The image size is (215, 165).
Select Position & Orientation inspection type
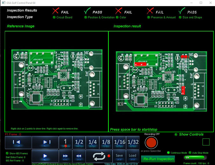click(86, 18)
